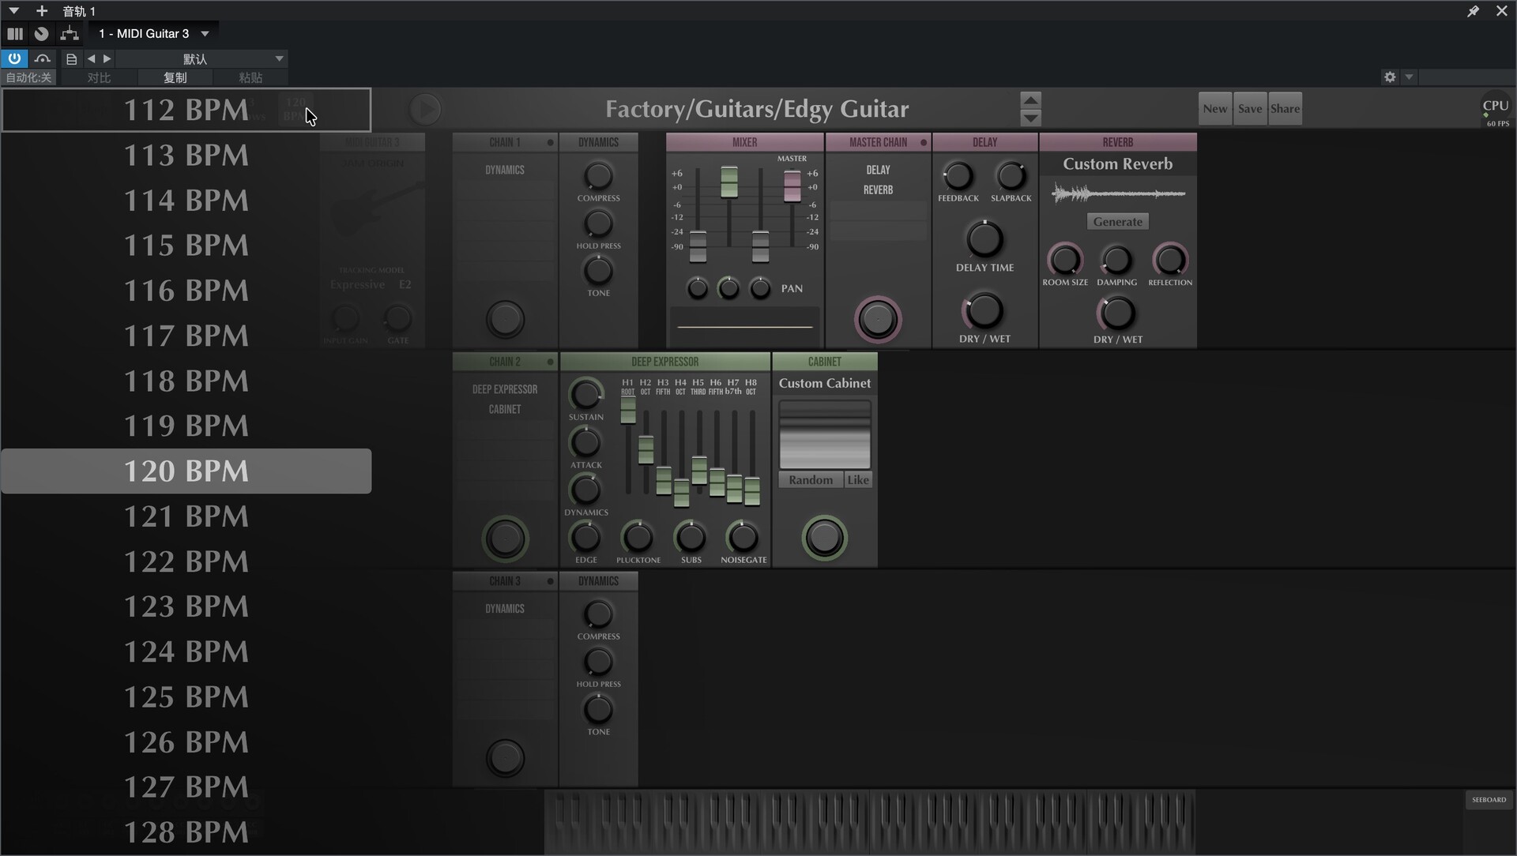Click the SEEBOARD keyboard label
Image resolution: width=1517 pixels, height=856 pixels.
(x=1489, y=800)
